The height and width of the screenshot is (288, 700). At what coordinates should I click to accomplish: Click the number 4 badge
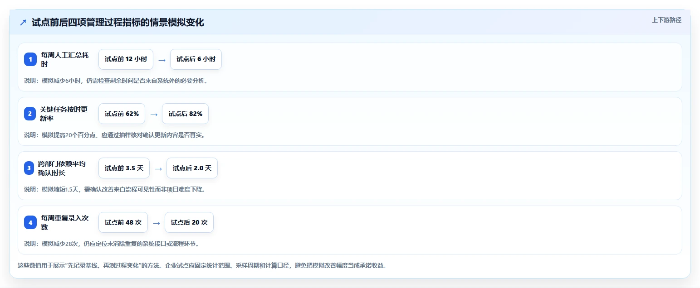coord(30,222)
